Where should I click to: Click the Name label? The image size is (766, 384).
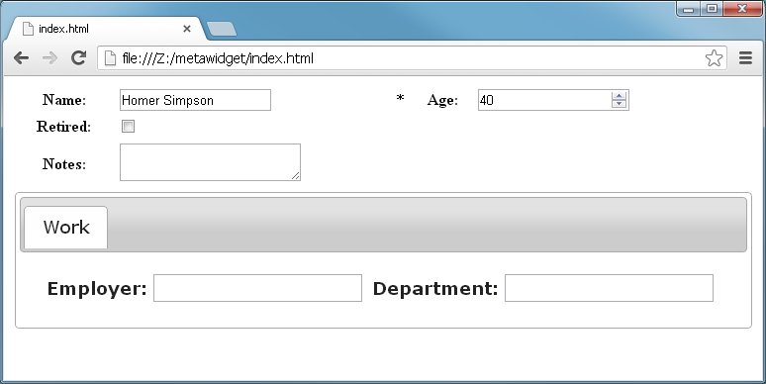tap(64, 100)
